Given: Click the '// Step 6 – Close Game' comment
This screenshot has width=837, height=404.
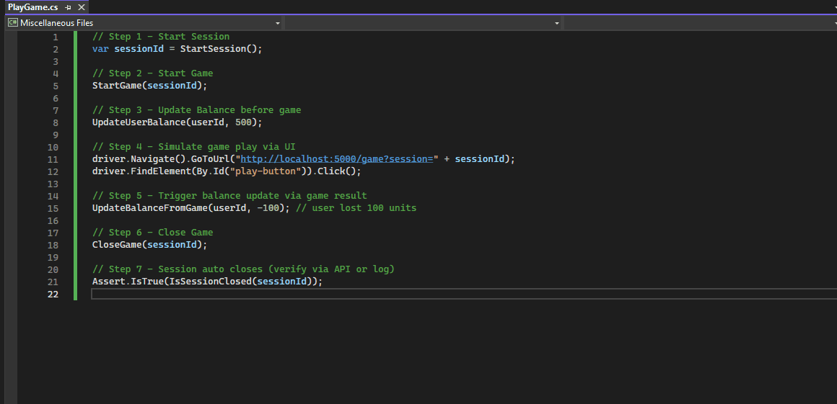Looking at the screenshot, I should [x=153, y=233].
